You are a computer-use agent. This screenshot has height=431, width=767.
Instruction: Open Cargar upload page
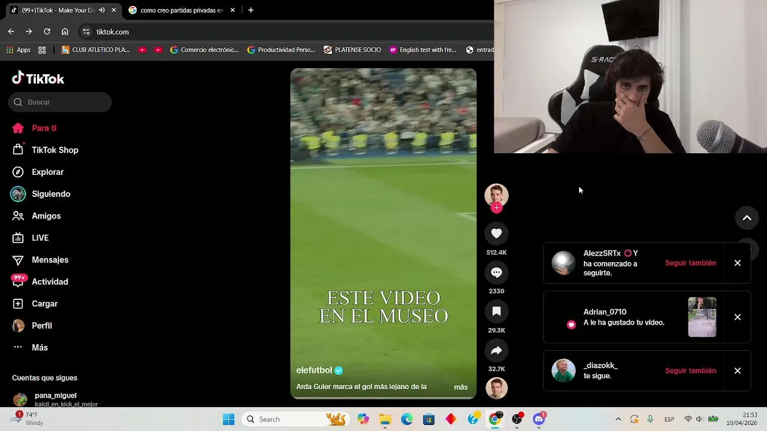pyautogui.click(x=35, y=303)
